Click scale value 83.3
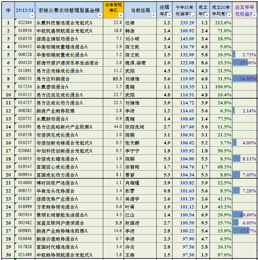Screen dimensions: 258x260 tap(117, 79)
